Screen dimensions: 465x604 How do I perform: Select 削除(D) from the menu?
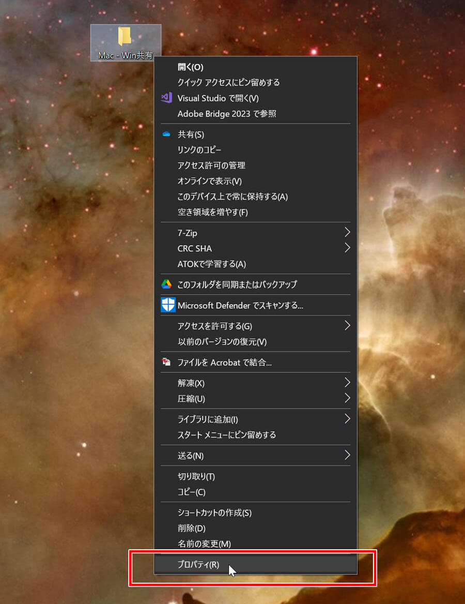(256, 528)
